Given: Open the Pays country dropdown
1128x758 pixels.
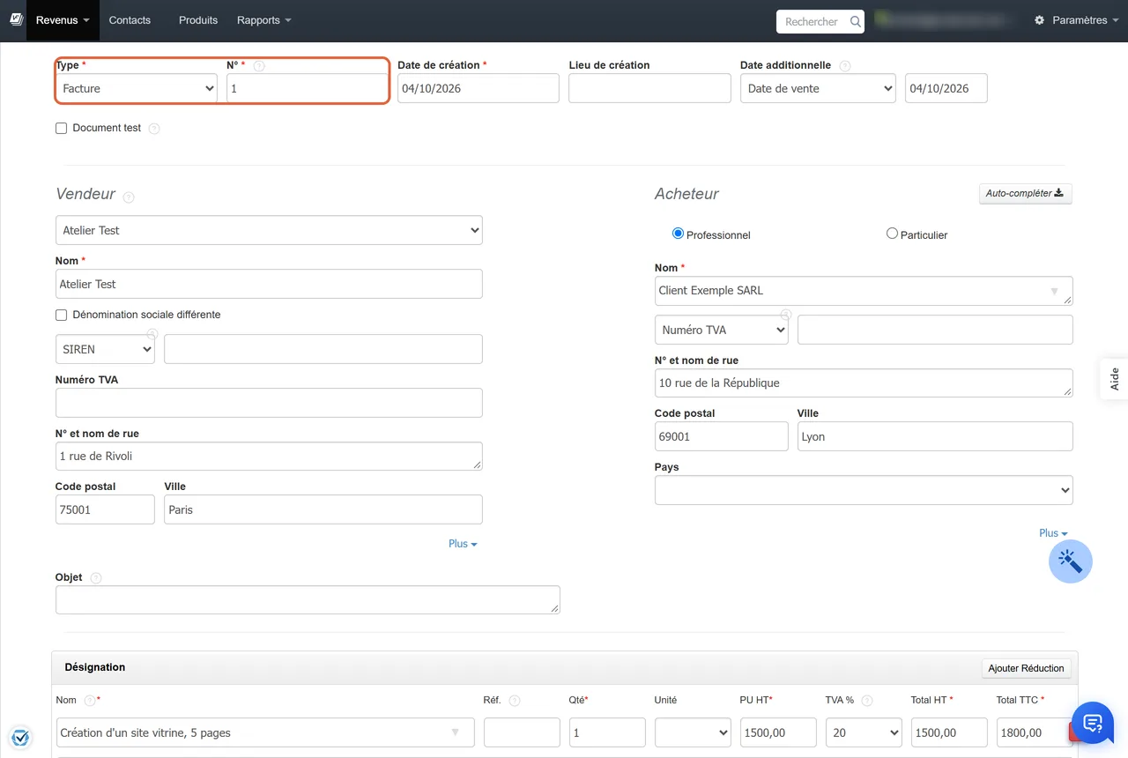Looking at the screenshot, I should tap(864, 490).
